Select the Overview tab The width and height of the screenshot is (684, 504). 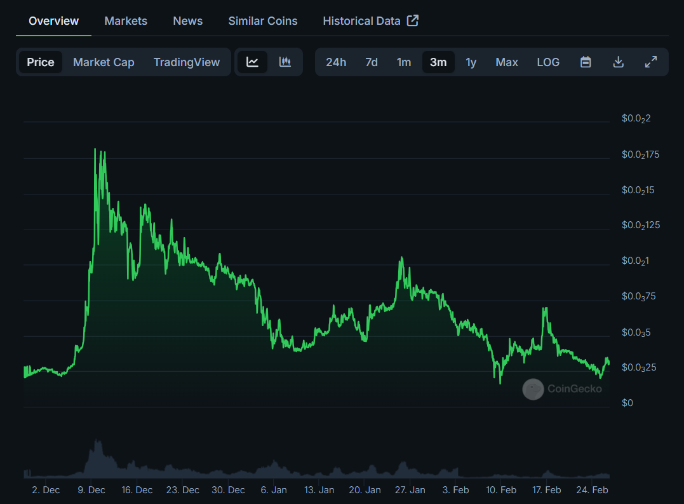pyautogui.click(x=53, y=21)
